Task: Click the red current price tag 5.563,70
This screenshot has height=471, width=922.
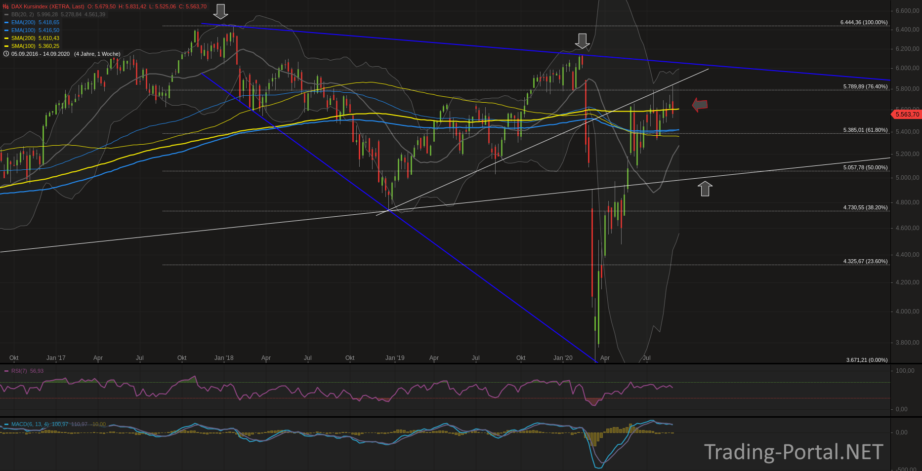Action: point(906,115)
